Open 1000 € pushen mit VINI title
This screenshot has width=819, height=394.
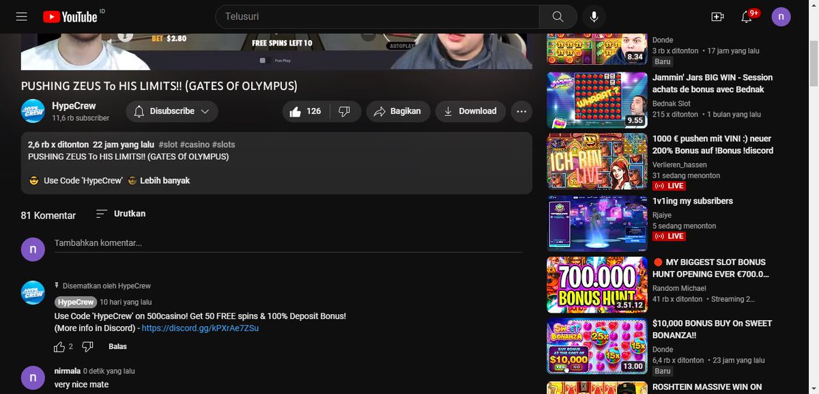(713, 145)
